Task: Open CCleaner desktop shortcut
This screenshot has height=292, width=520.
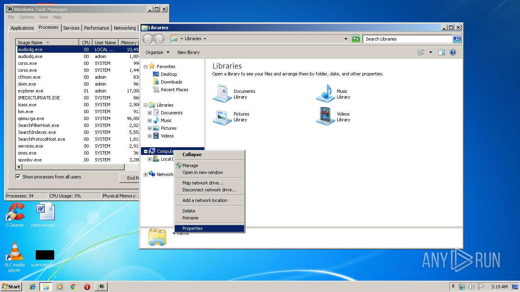Action: pyautogui.click(x=15, y=215)
